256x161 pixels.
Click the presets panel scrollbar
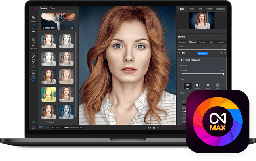(76, 74)
